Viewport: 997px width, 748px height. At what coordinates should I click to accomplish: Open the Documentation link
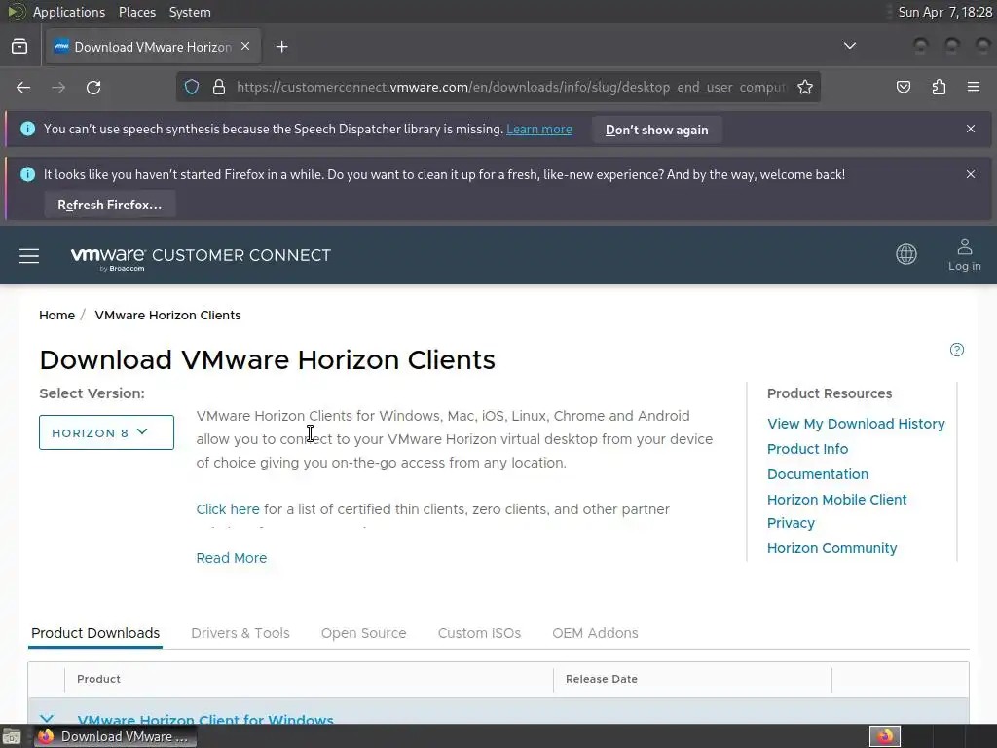(x=818, y=474)
